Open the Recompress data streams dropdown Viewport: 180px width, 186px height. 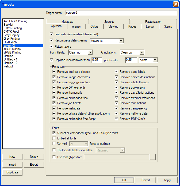pyautogui.click(x=121, y=41)
